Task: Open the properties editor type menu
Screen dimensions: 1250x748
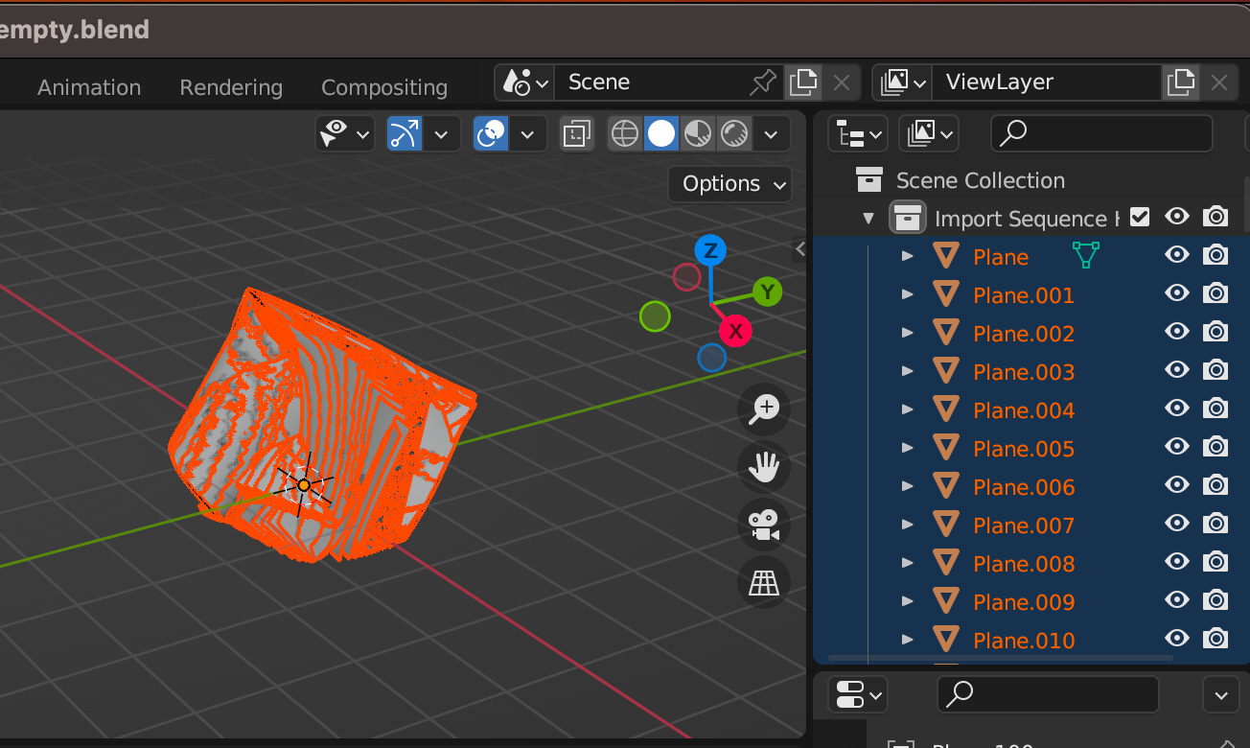Action: tap(858, 694)
